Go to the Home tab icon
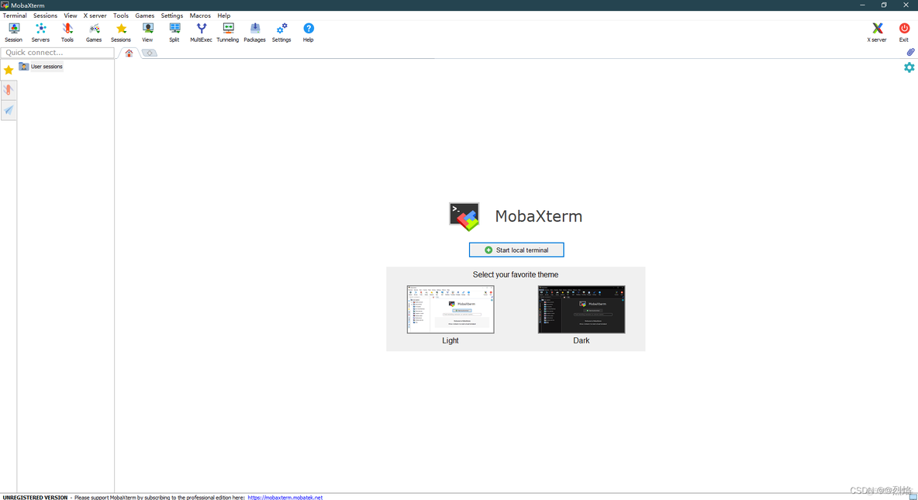Viewport: 918px width, 500px height. point(129,53)
